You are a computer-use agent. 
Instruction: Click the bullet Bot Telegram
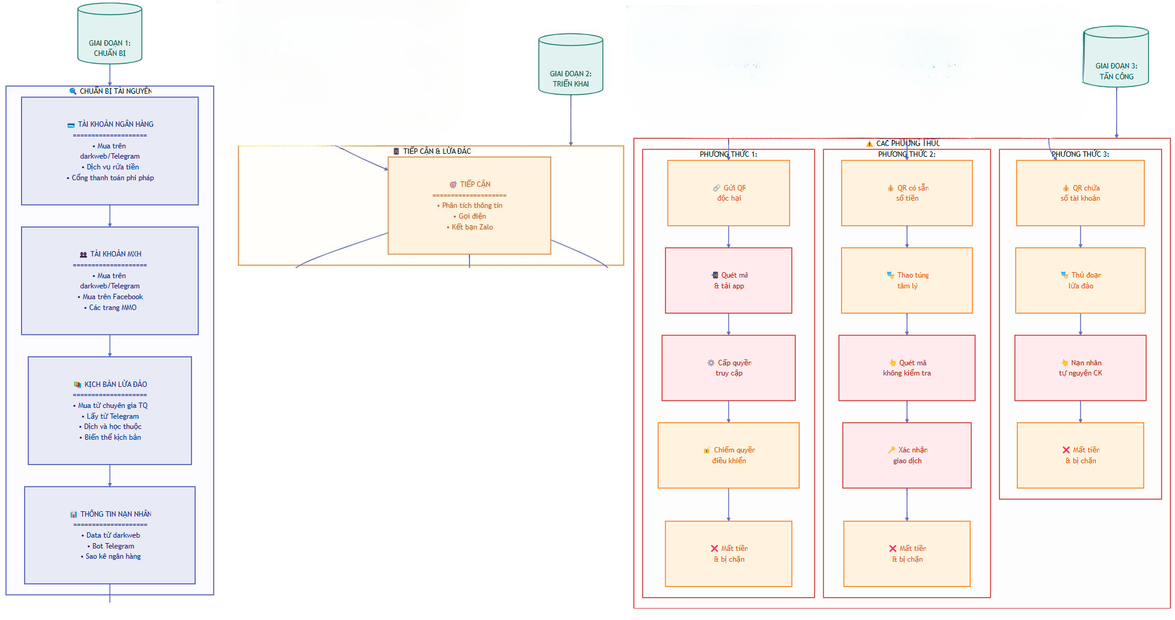click(111, 546)
